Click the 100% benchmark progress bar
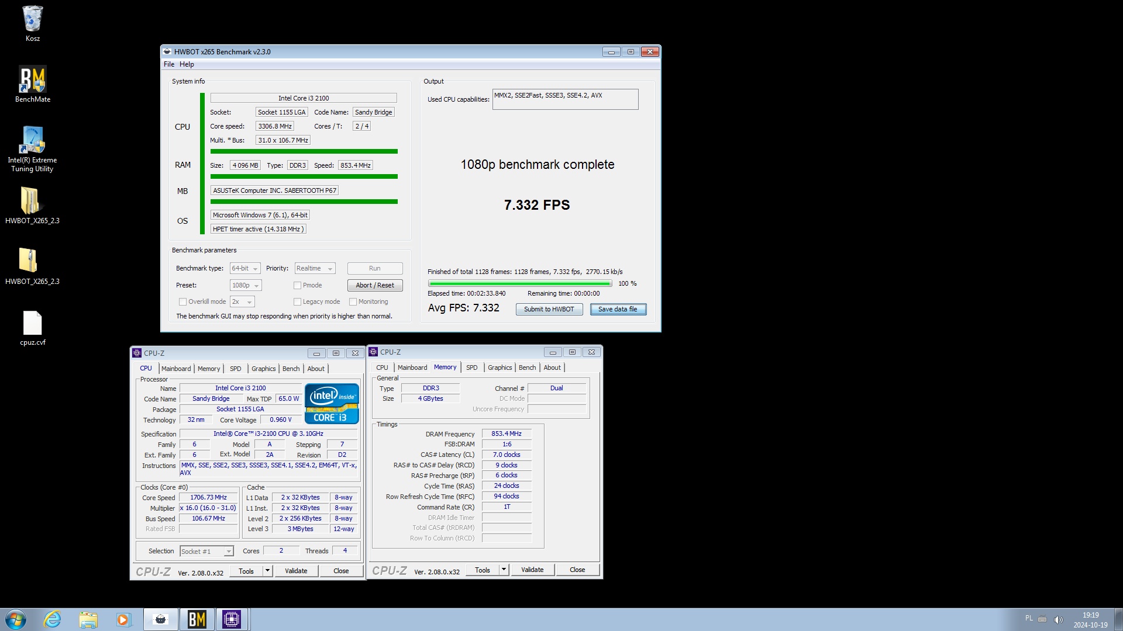 pos(520,283)
